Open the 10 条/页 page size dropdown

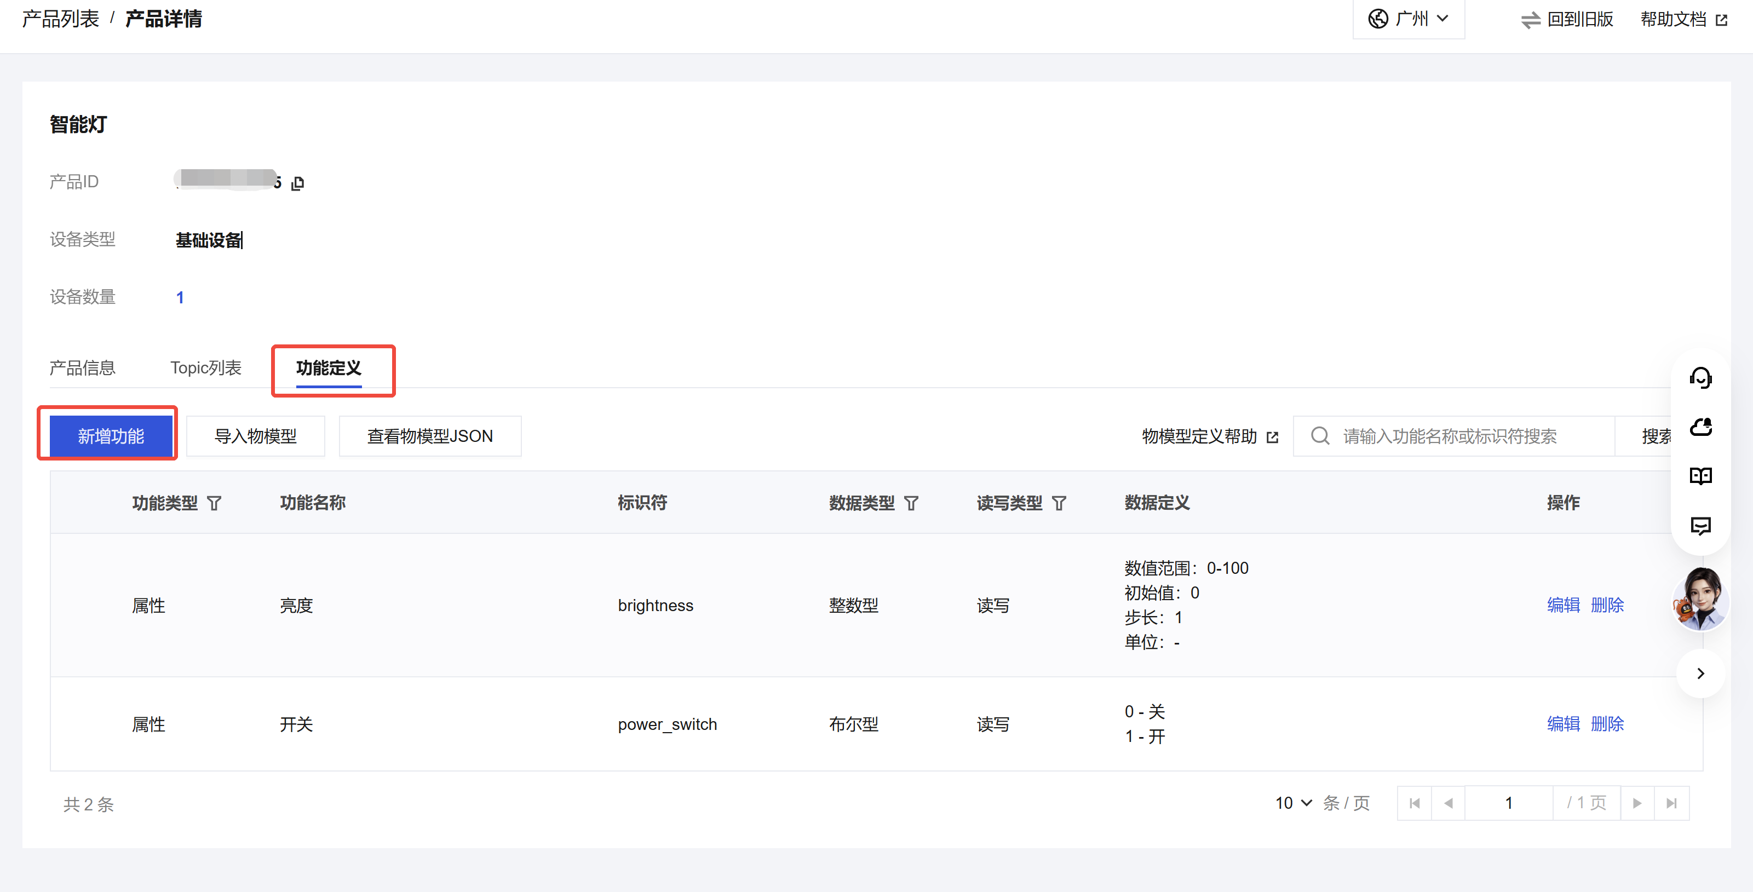coord(1293,803)
